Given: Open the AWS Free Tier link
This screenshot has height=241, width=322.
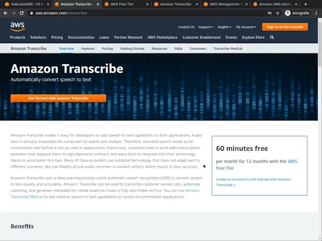Looking at the screenshot, I should [x=257, y=165].
